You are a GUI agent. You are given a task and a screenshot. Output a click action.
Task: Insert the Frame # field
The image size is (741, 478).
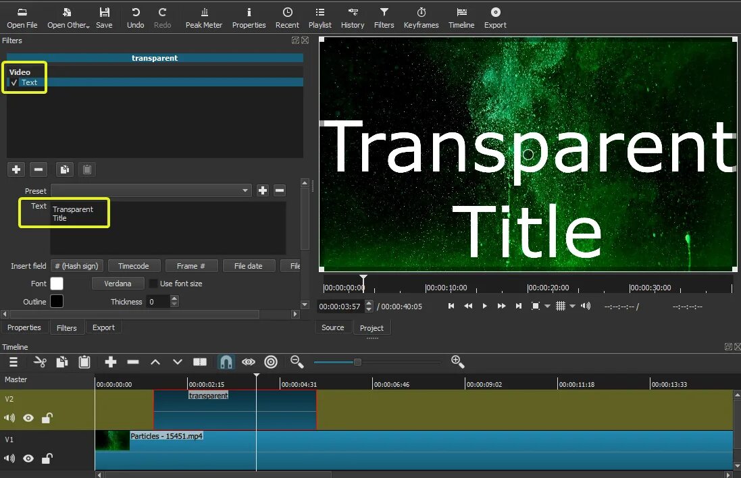point(191,266)
